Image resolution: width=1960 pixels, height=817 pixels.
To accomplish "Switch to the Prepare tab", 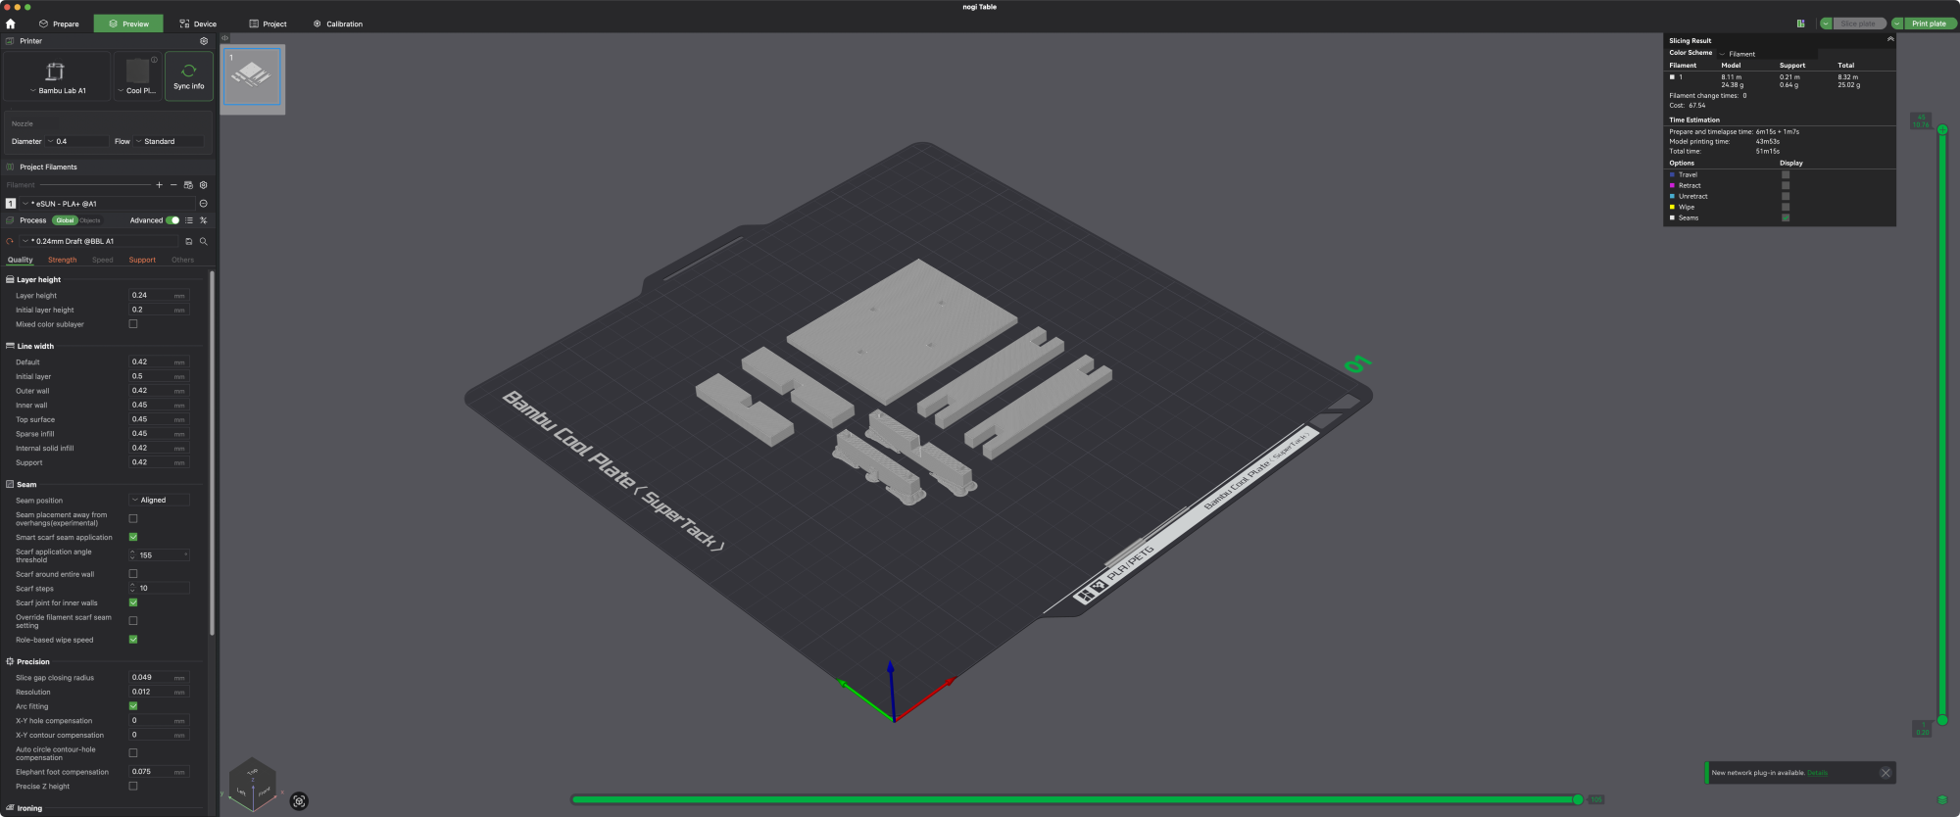I will click(x=59, y=24).
